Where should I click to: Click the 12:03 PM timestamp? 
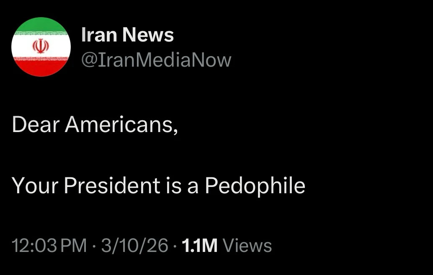pyautogui.click(x=49, y=246)
